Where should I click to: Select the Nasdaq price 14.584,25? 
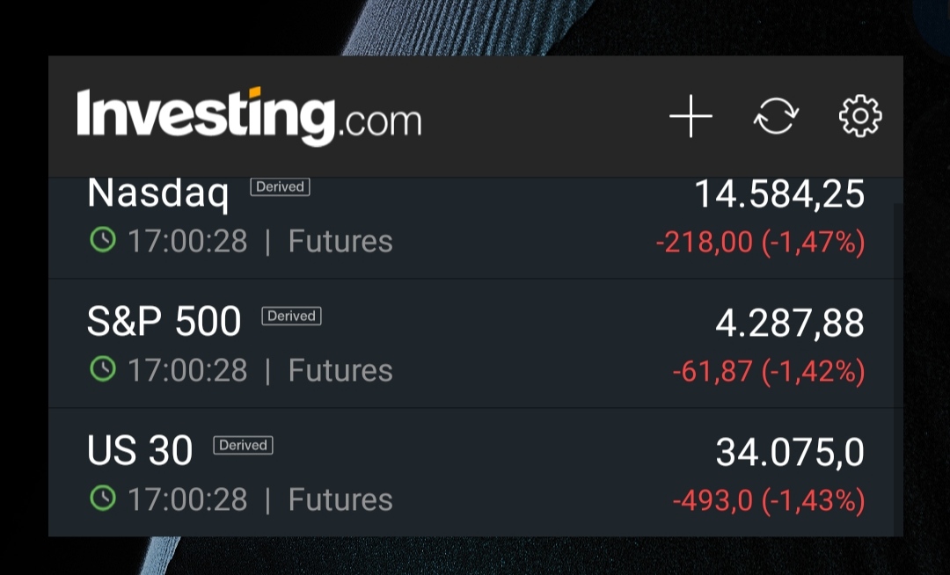779,194
